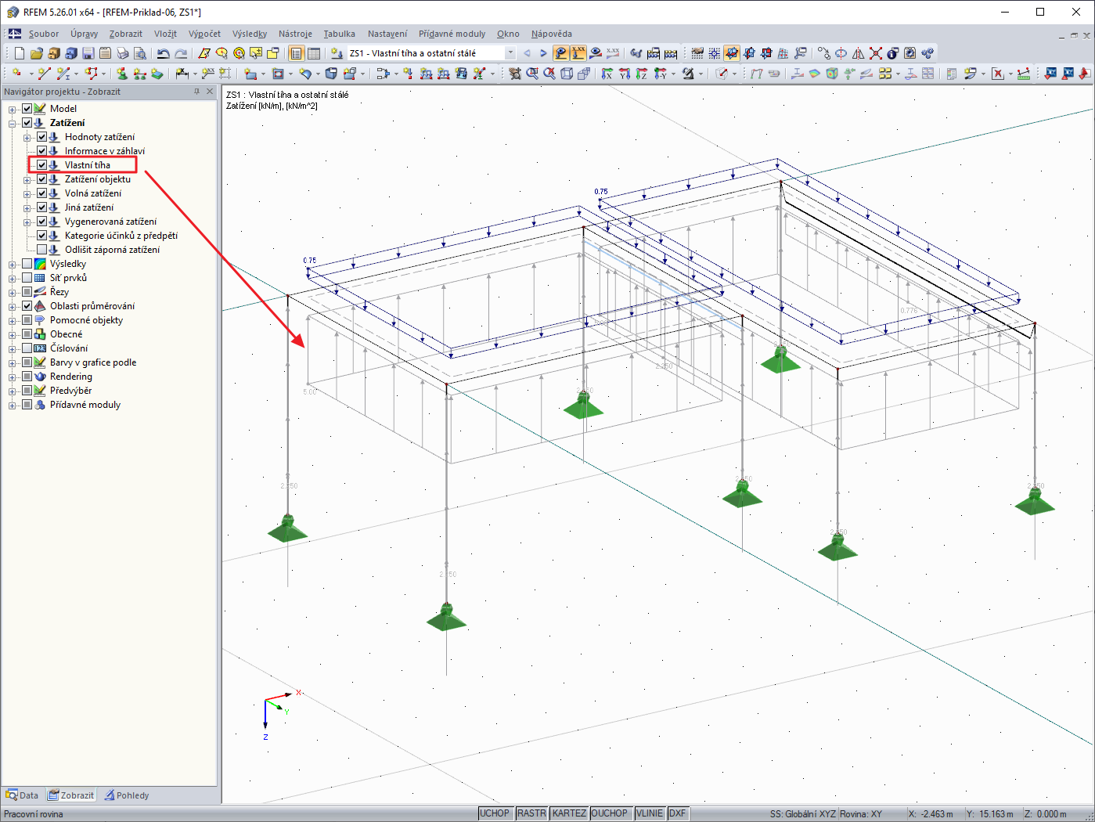The height and width of the screenshot is (822, 1095).
Task: Uncheck the Zatížení objektu checkbox
Action: pos(42,179)
